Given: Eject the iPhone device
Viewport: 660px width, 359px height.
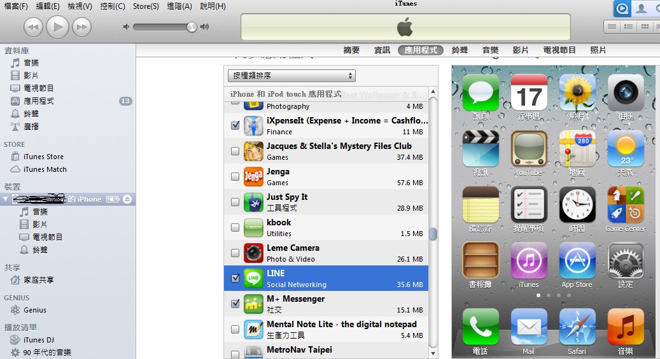Looking at the screenshot, I should [x=127, y=199].
